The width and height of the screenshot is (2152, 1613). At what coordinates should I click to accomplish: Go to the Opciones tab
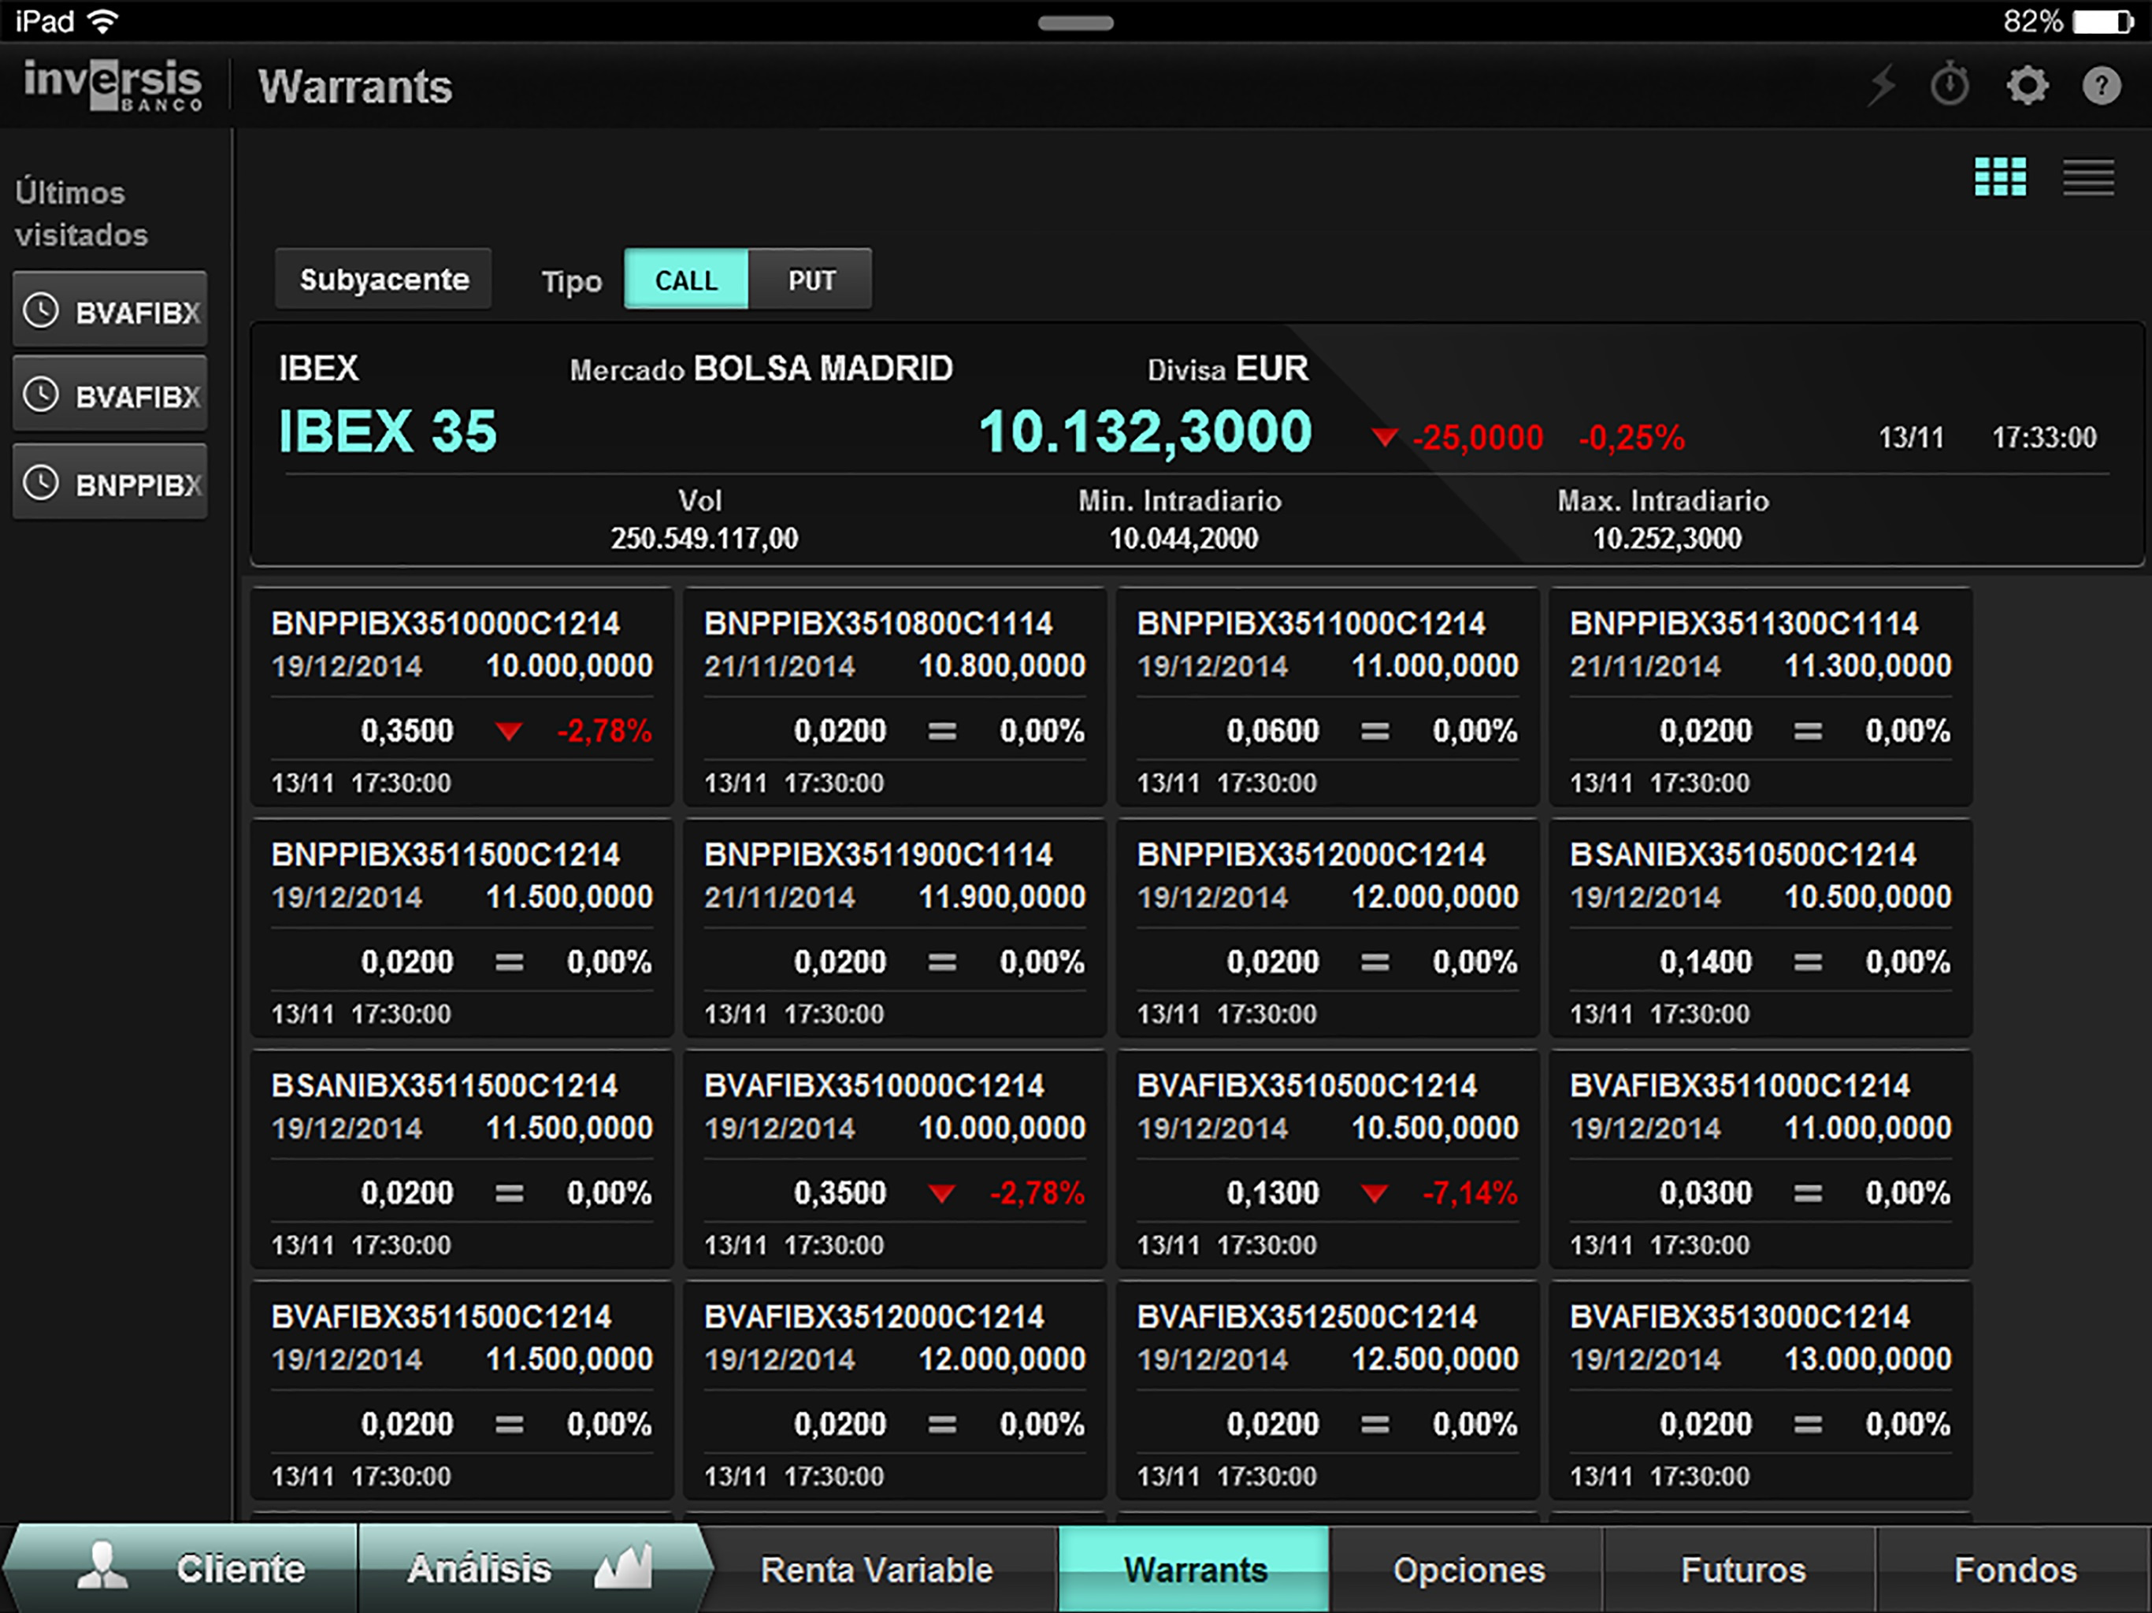pyautogui.click(x=1468, y=1569)
